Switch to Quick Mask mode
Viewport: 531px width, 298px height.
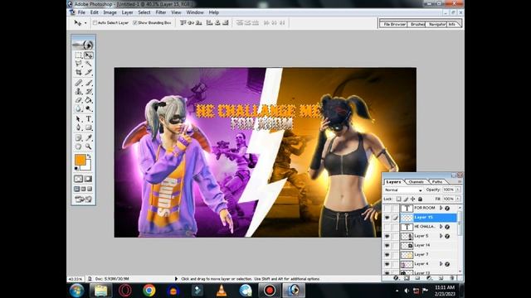pos(88,179)
